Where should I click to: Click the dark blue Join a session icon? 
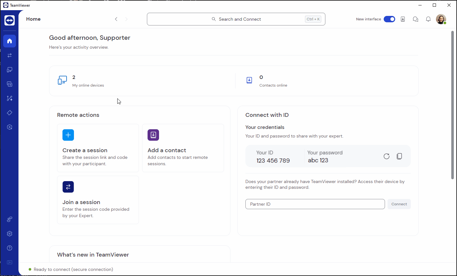[68, 187]
